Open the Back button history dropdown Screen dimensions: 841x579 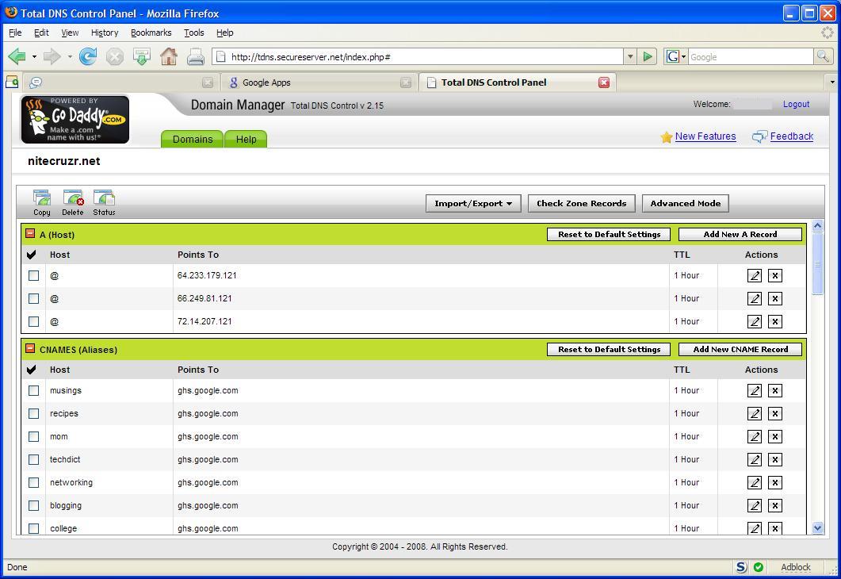[34, 56]
